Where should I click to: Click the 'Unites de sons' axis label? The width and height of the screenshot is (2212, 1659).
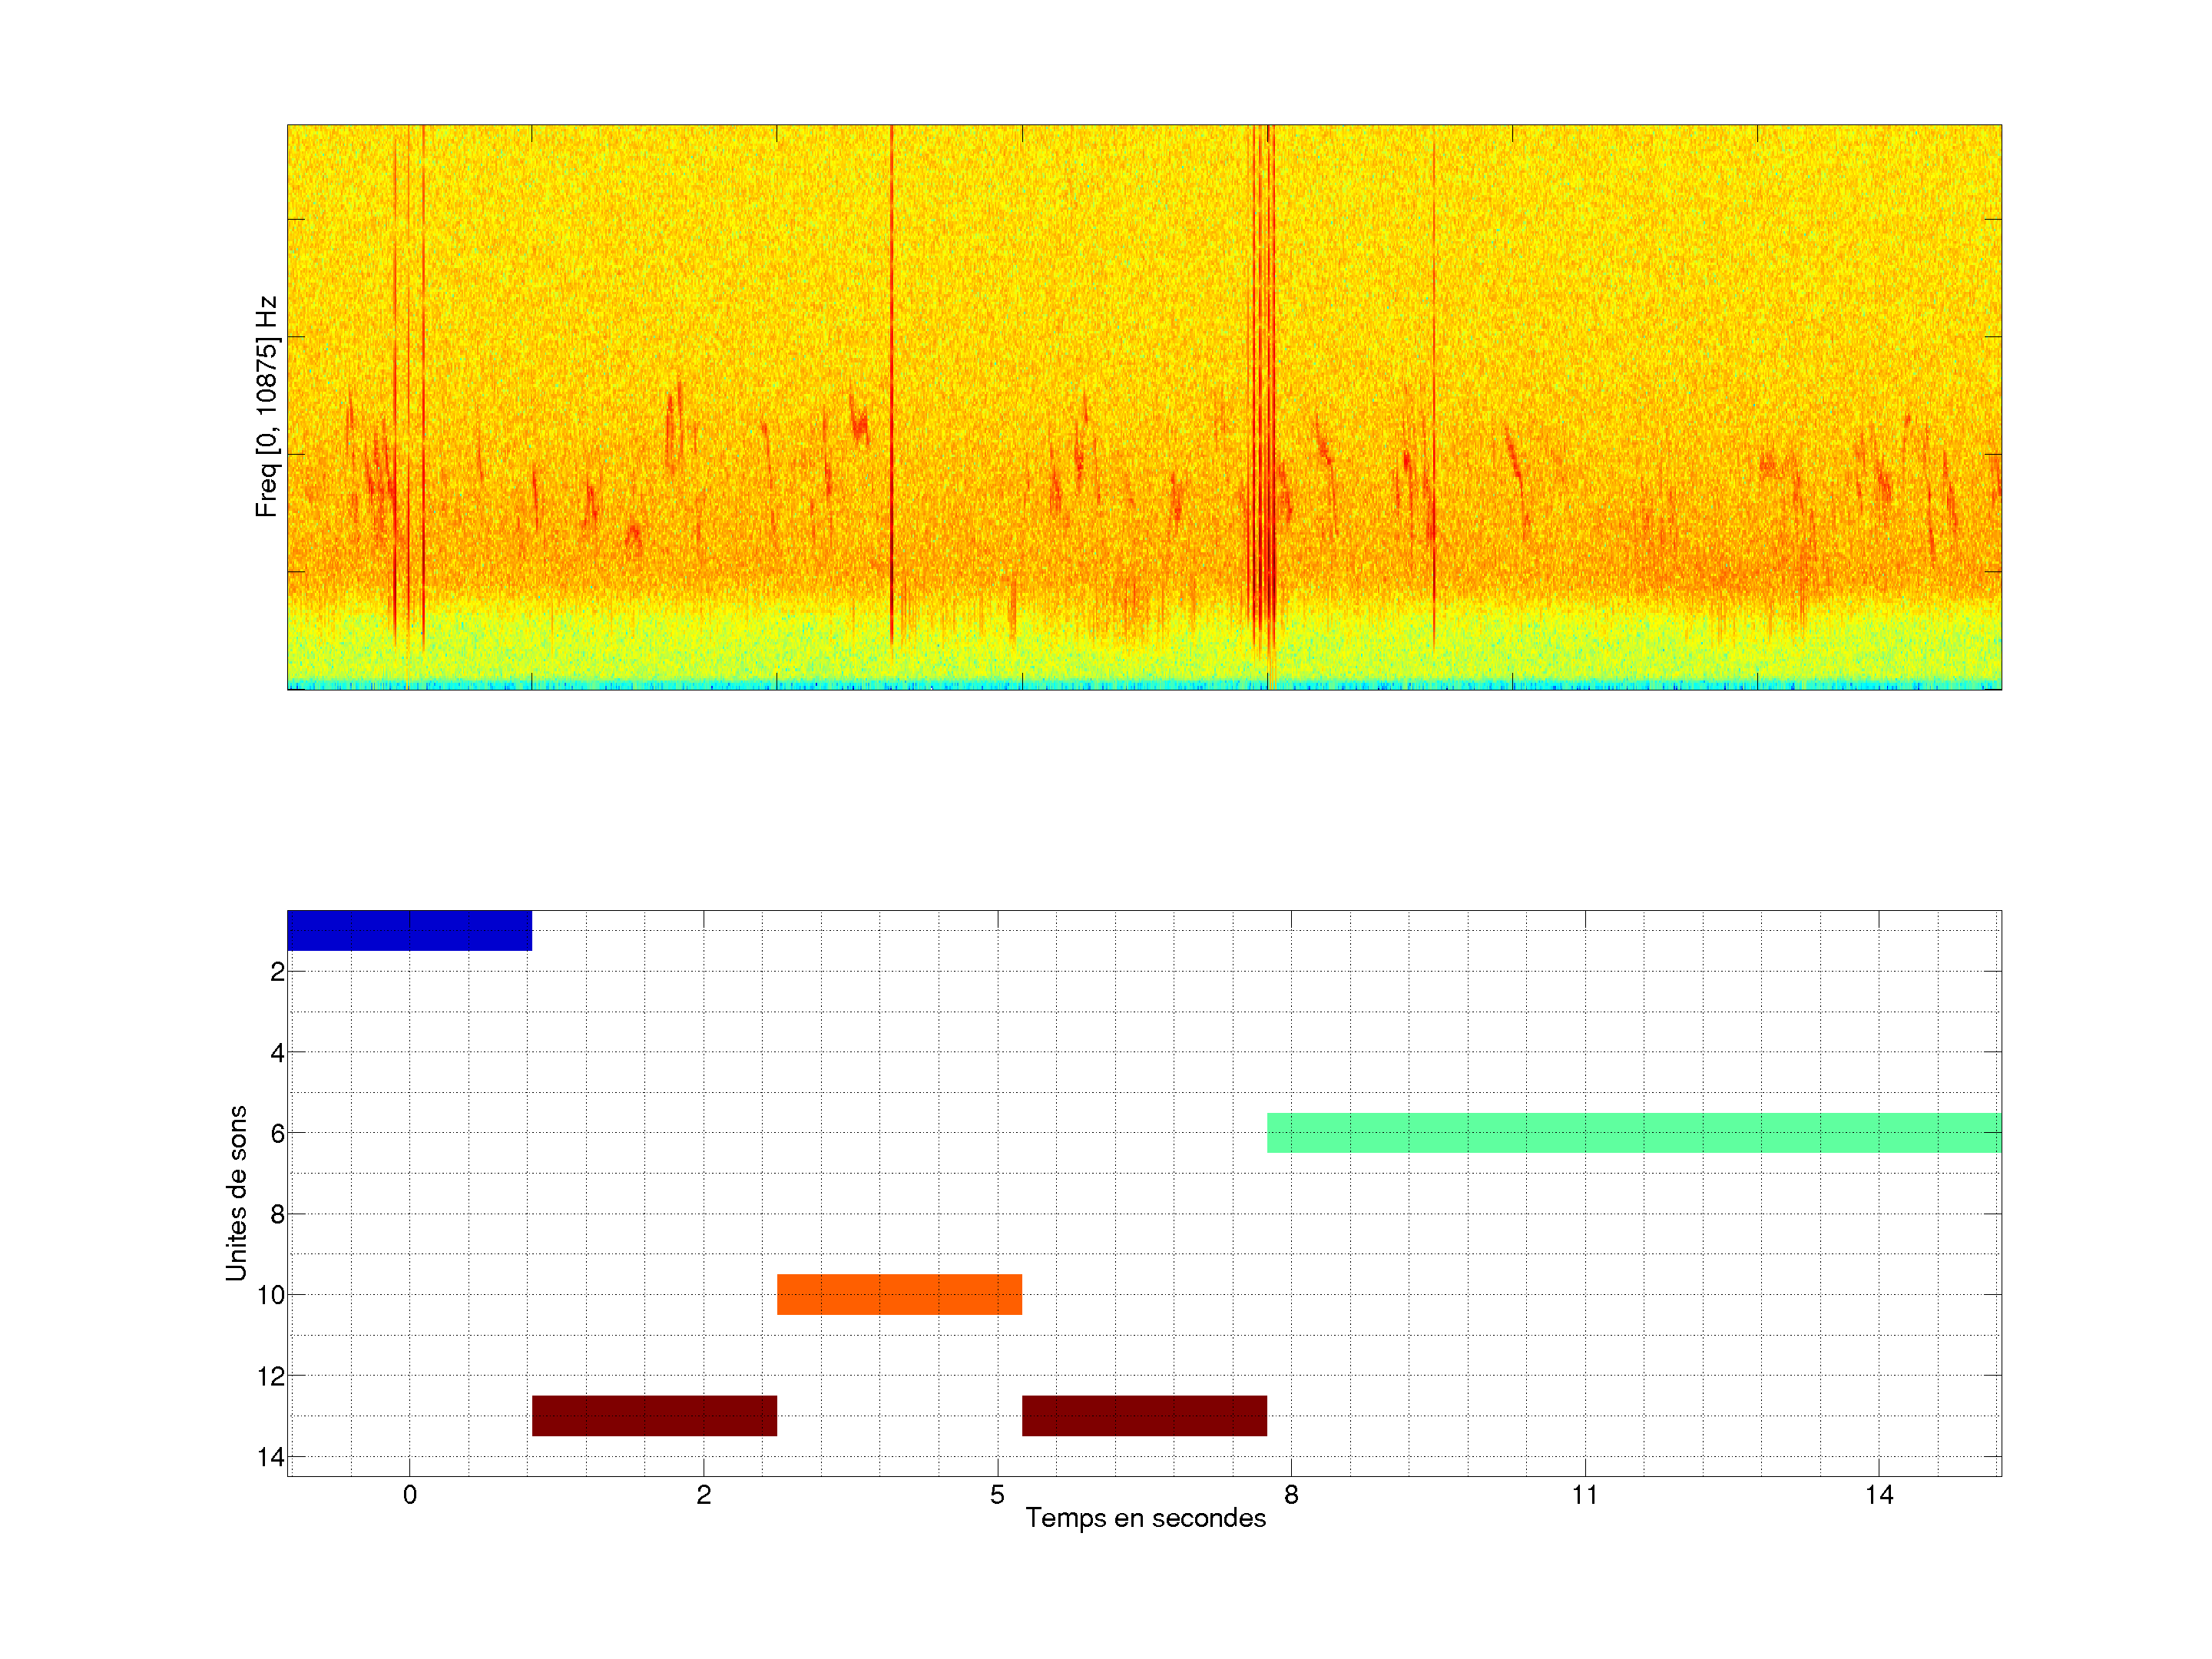[236, 1193]
